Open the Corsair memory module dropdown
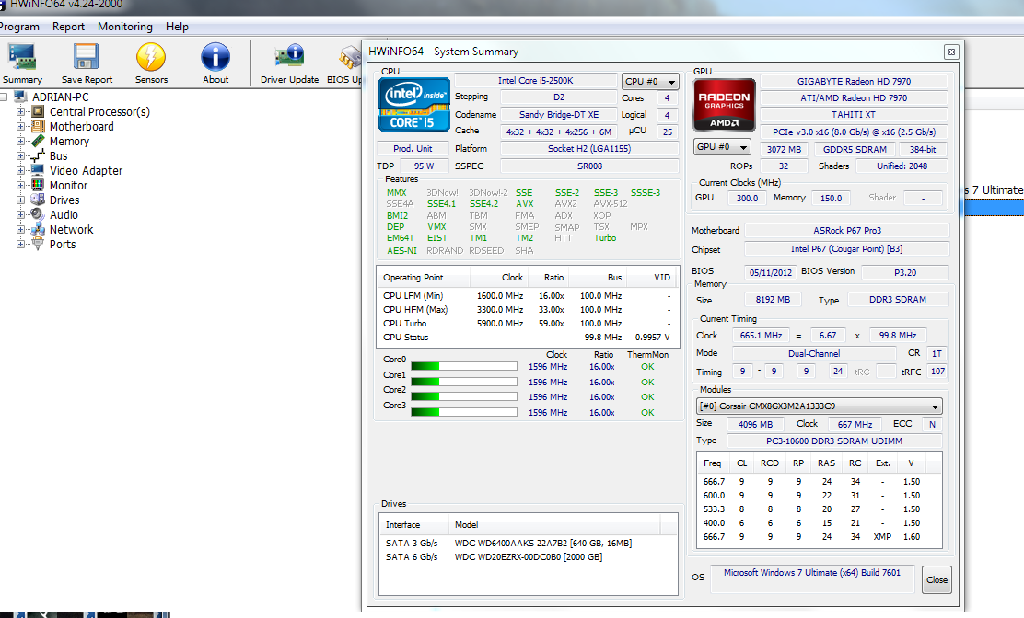This screenshot has width=1024, height=618. point(819,406)
